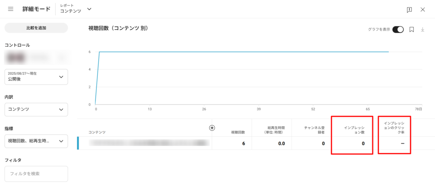Click the blurred content row title
The image size is (435, 196).
pyautogui.click(x=149, y=143)
